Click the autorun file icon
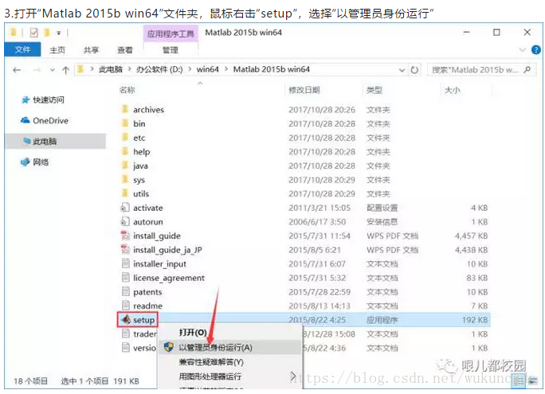This screenshot has width=545, height=394. pos(125,221)
